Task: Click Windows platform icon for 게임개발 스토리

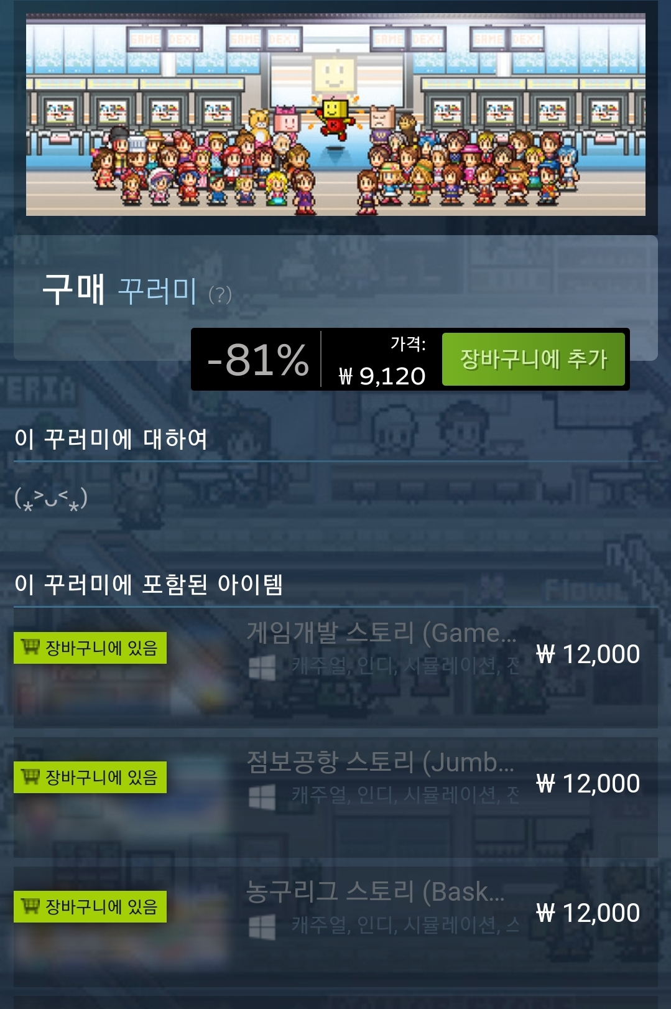Action: tap(262, 668)
